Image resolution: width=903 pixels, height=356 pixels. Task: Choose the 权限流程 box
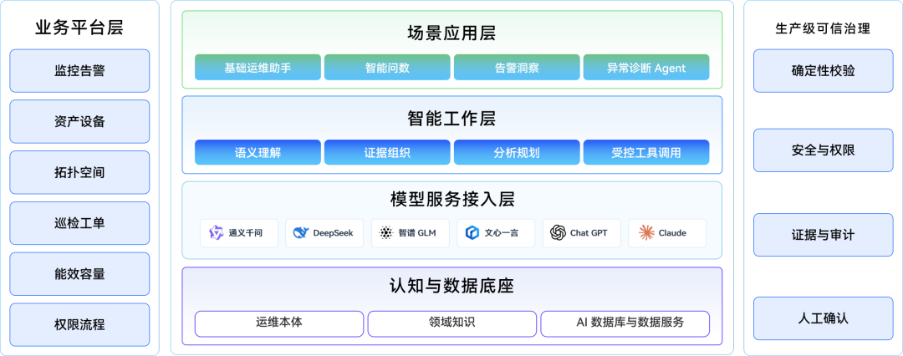tap(79, 324)
